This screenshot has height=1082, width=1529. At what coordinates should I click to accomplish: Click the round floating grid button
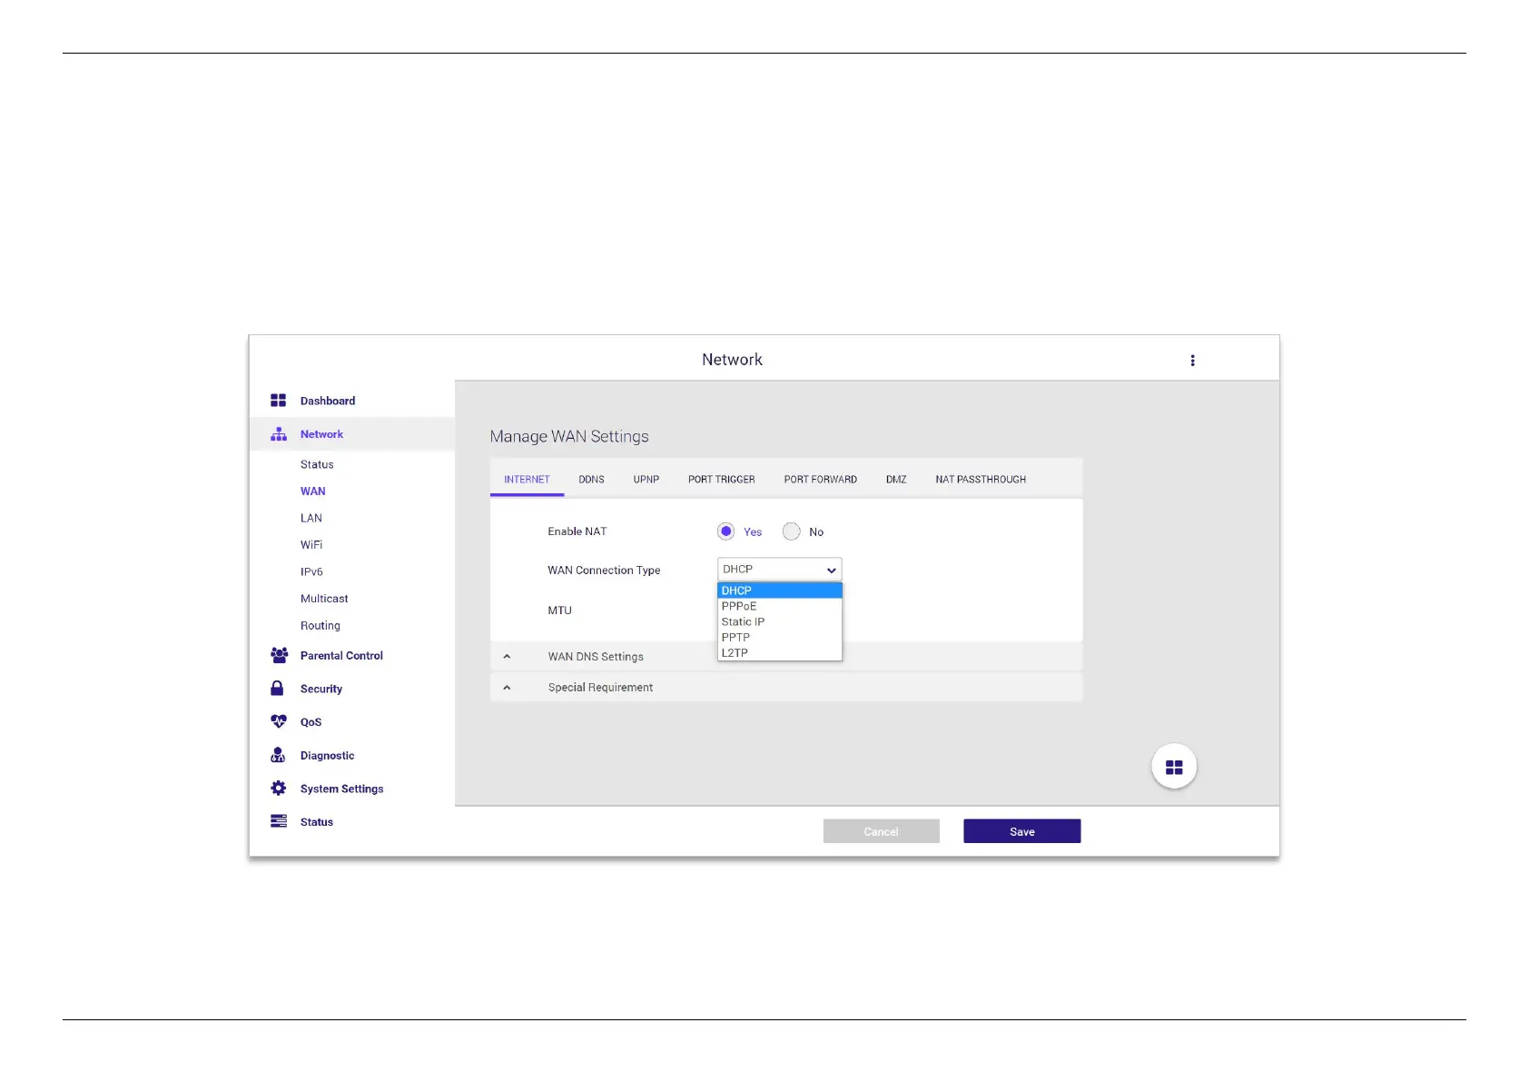[x=1174, y=767]
